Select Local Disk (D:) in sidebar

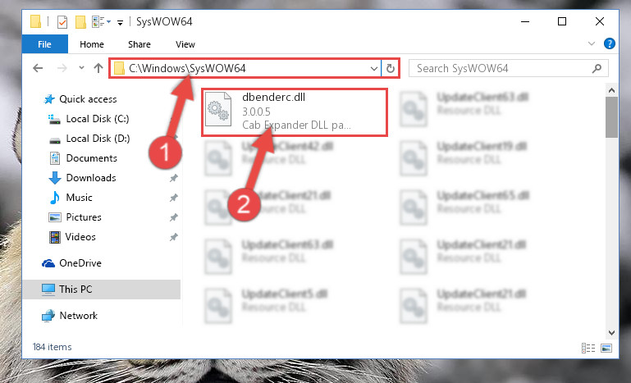point(98,139)
